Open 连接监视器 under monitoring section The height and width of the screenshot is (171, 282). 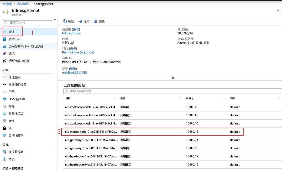(x=16, y=152)
